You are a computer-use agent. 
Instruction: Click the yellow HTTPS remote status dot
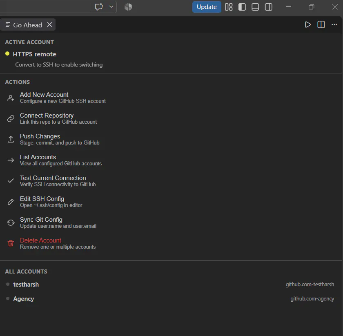pos(7,53)
